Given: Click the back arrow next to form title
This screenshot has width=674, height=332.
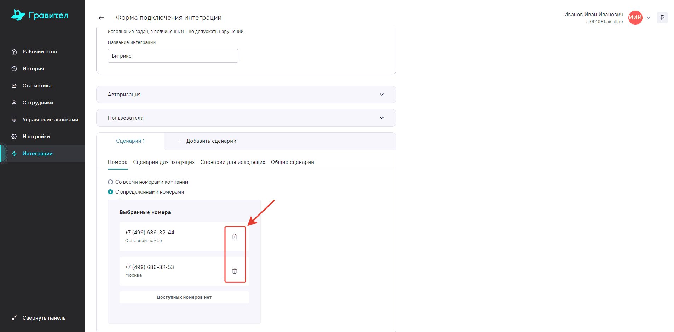Looking at the screenshot, I should 102,18.
